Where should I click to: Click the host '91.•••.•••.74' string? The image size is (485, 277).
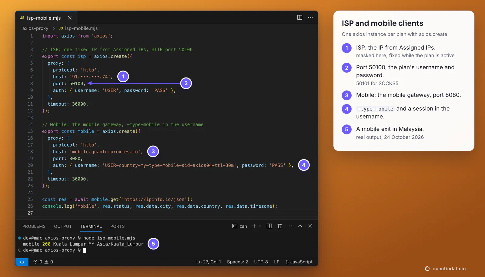coord(90,77)
